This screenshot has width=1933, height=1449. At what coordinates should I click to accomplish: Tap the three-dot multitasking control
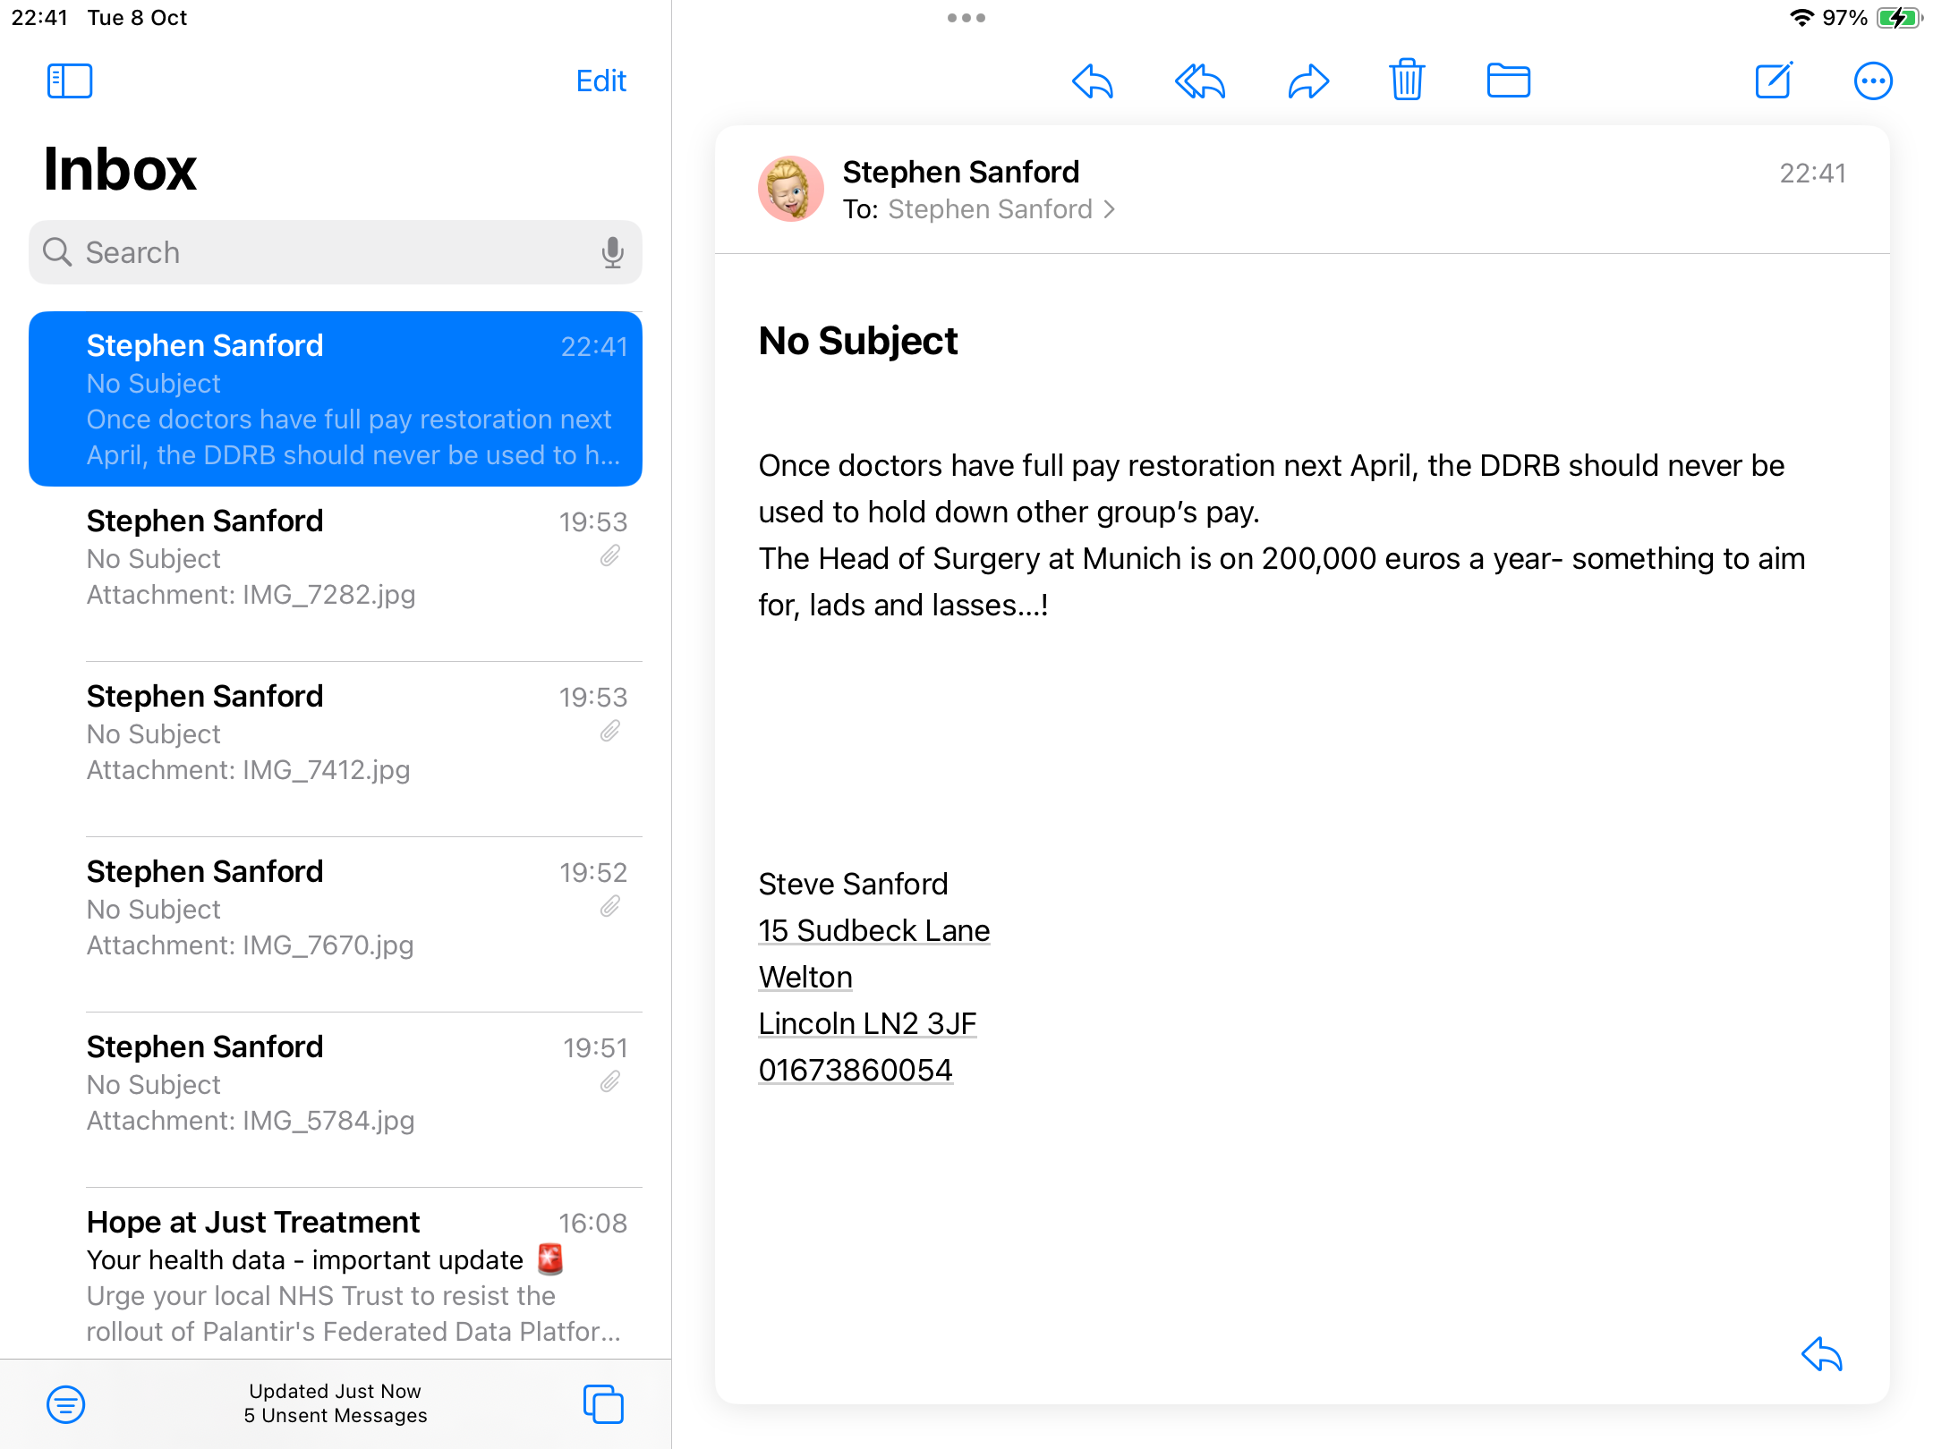[x=966, y=18]
